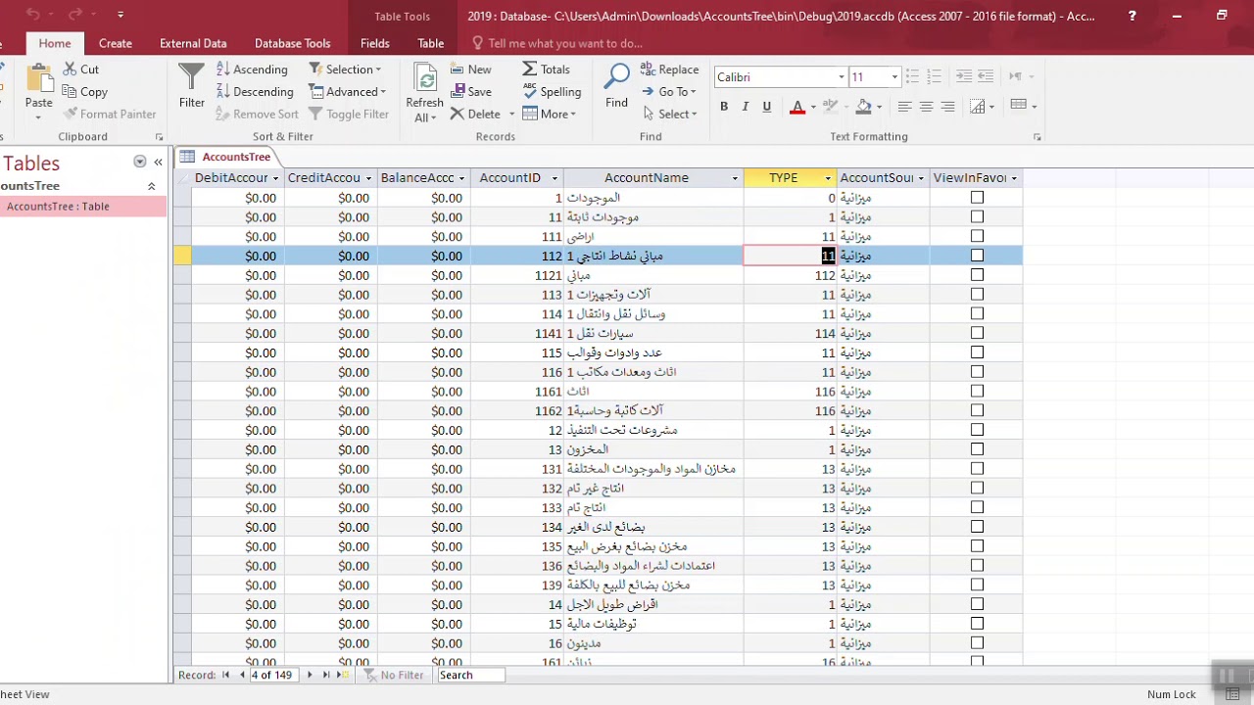Open AccountID column filter arrow
Image resolution: width=1254 pixels, height=705 pixels.
(x=555, y=178)
